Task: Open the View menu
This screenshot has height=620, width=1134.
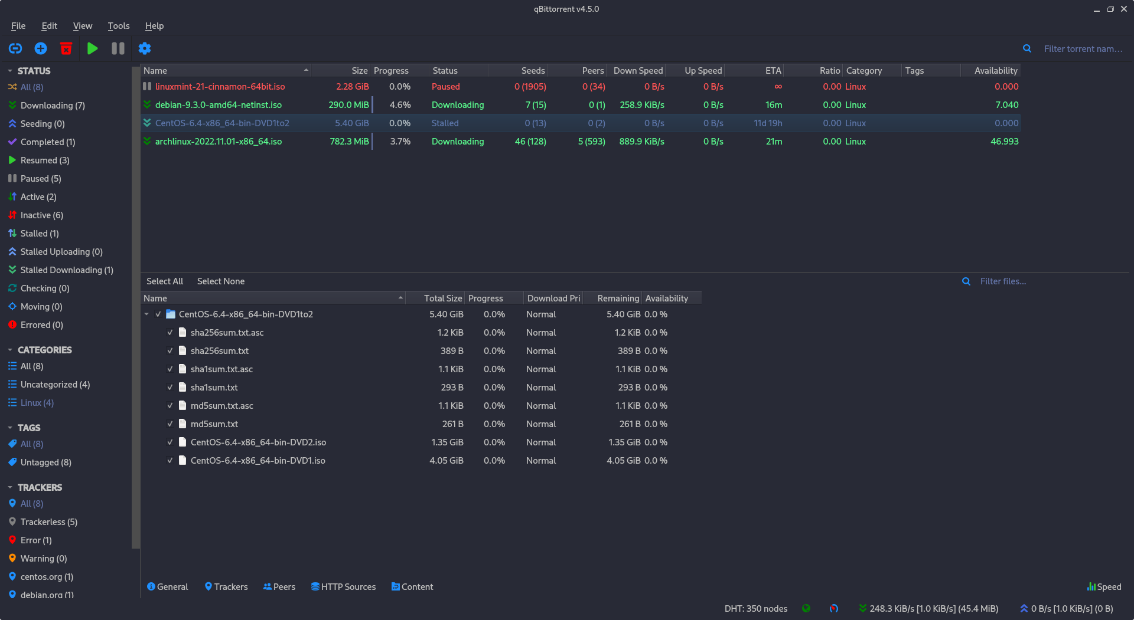Action: (x=83, y=26)
